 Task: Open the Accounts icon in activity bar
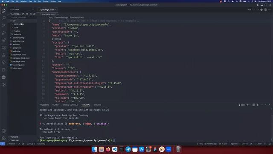click(4, 131)
